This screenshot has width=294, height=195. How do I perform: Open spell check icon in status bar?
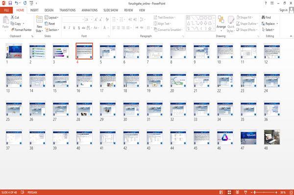click(x=23, y=192)
